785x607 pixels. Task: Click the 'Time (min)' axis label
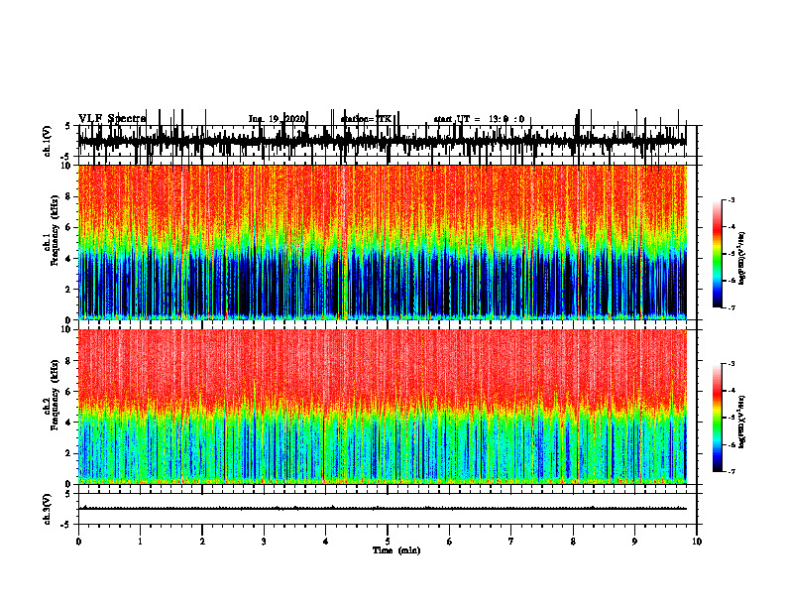[x=396, y=550]
